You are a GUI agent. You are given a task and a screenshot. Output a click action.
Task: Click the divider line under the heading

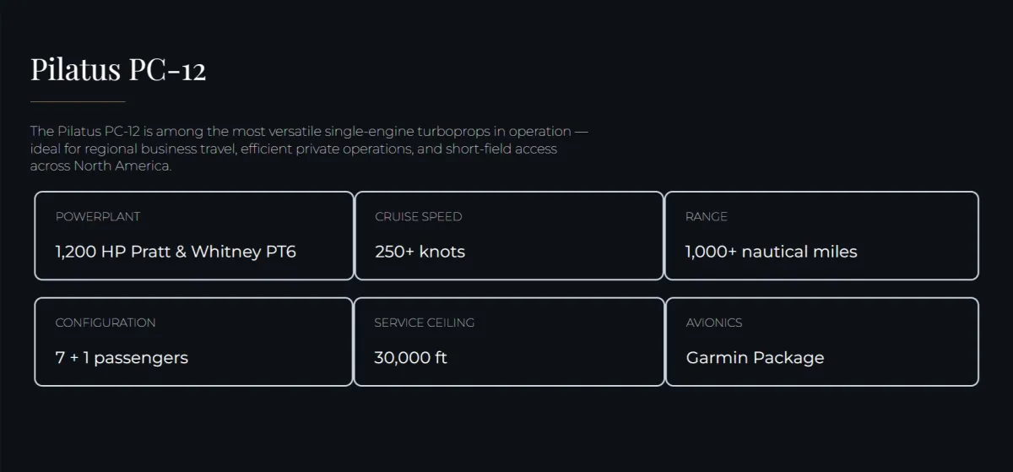78,101
